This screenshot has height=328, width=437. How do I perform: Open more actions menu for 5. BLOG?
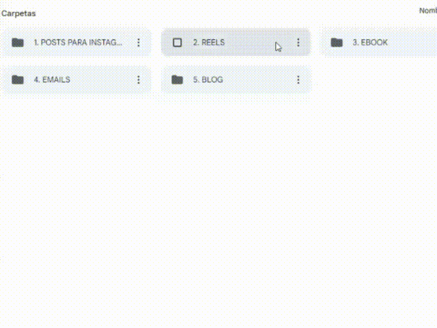pyautogui.click(x=298, y=80)
